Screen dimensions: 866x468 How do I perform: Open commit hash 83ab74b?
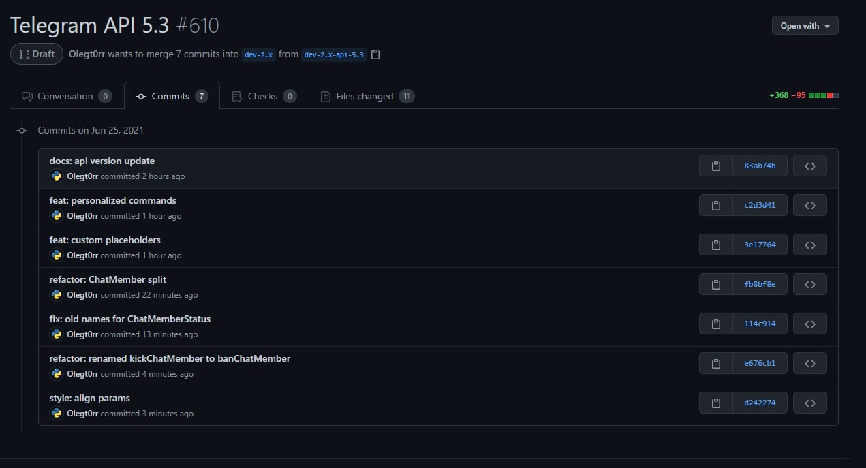(x=760, y=166)
